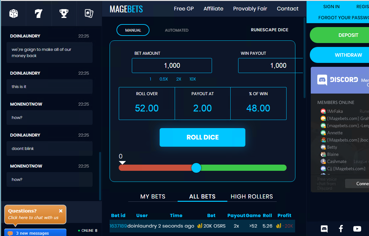This screenshot has height=236, width=369.
Task: Click the gold coins icon beside -20K profit
Action: pos(279,226)
